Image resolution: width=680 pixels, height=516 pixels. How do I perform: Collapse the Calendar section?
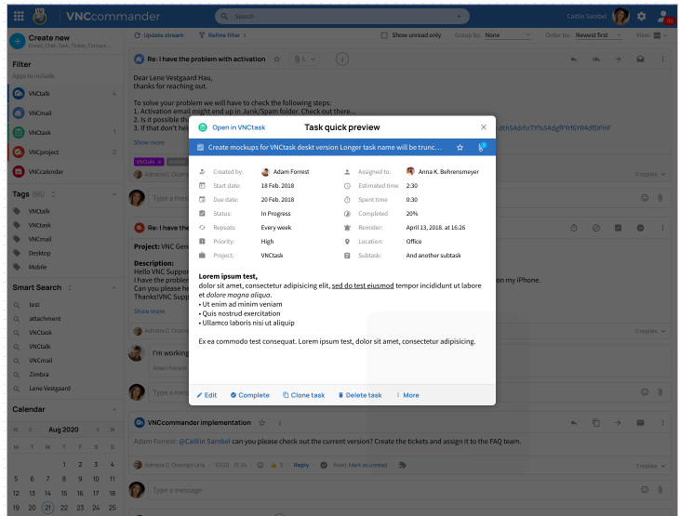pyautogui.click(x=114, y=409)
